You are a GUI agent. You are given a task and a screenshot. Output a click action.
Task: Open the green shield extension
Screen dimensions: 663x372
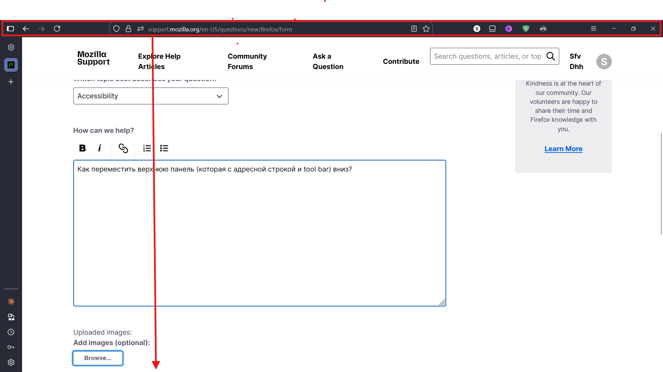point(526,29)
